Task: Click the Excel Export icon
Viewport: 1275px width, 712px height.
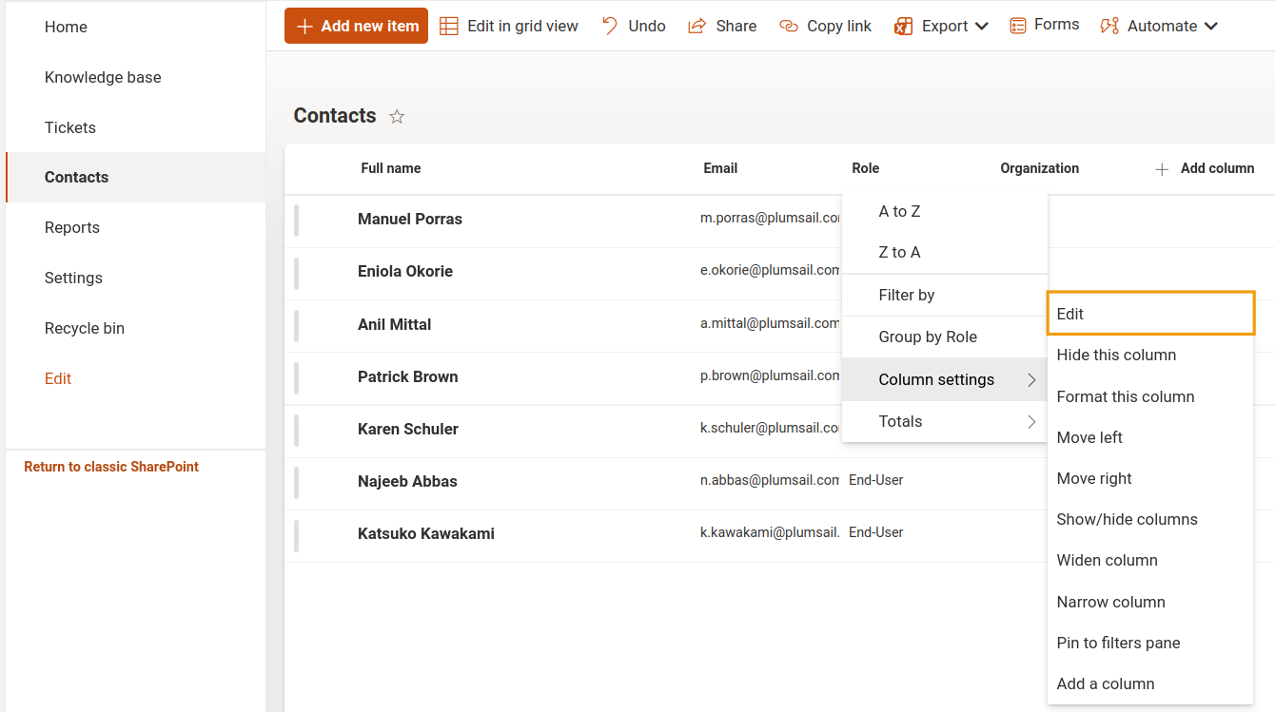Action: coord(903,27)
